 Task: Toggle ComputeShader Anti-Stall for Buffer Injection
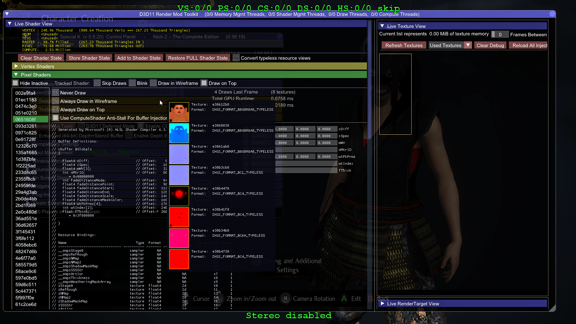click(55, 118)
